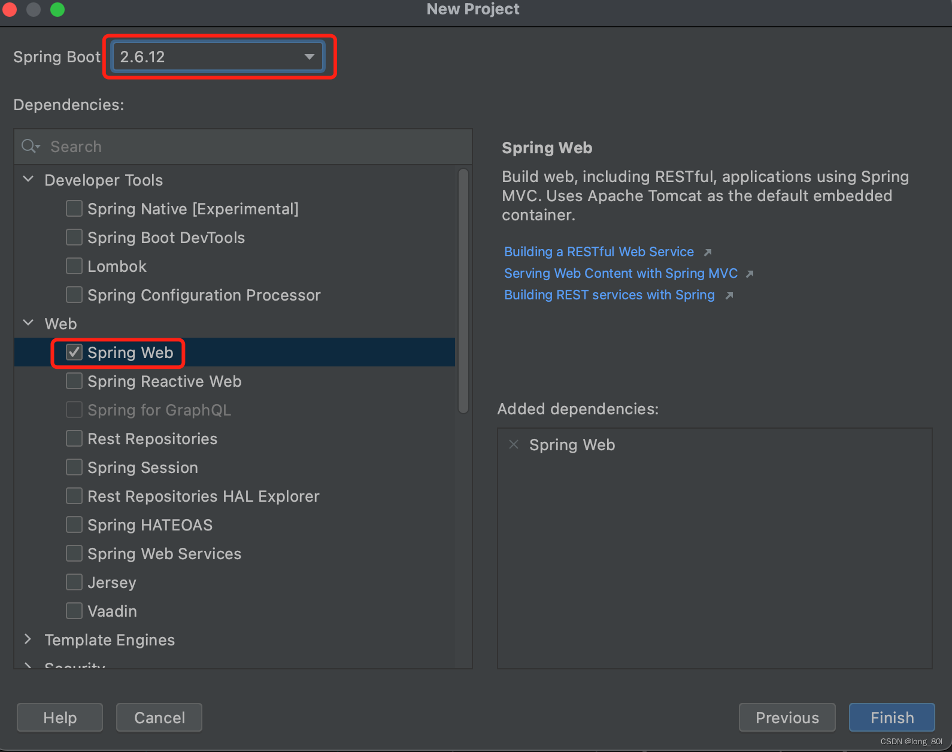Screen dimensions: 952x752
Task: Remove Spring Web from added dependencies
Action: (x=514, y=444)
